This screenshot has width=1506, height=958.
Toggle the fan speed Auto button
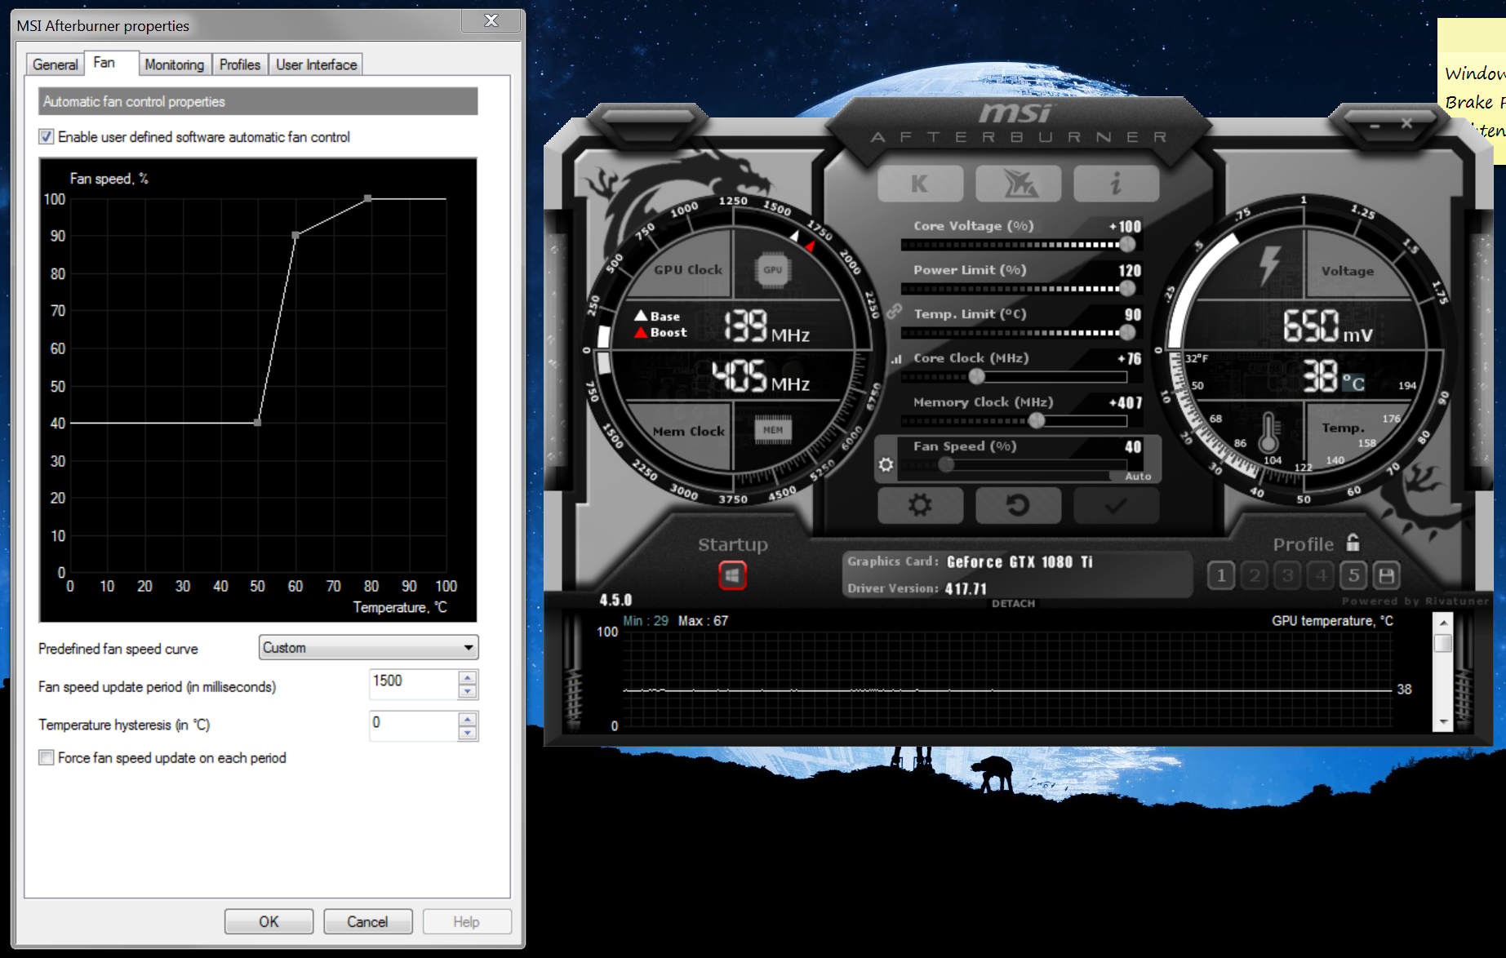coord(1138,476)
